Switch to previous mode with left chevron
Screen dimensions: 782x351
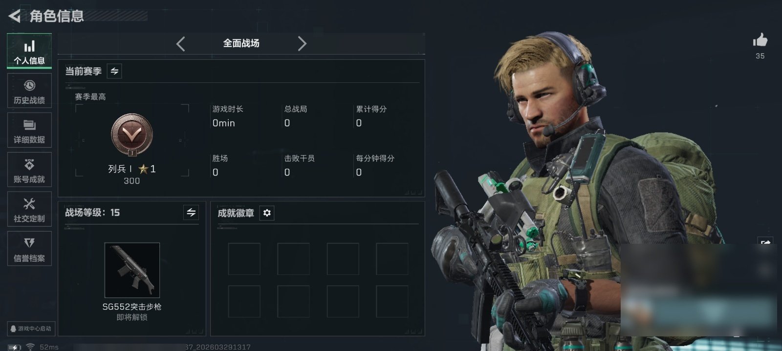click(x=181, y=43)
